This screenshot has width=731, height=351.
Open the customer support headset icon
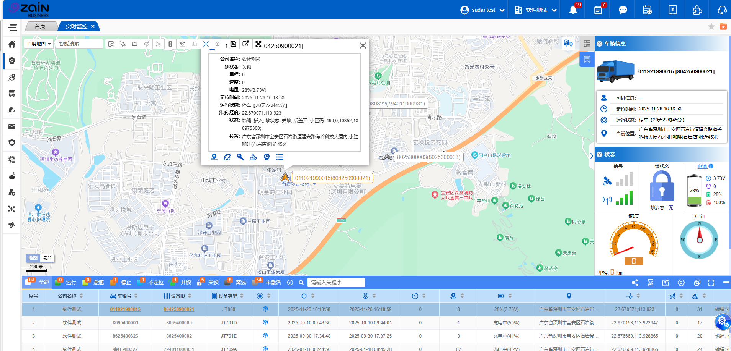click(x=722, y=10)
